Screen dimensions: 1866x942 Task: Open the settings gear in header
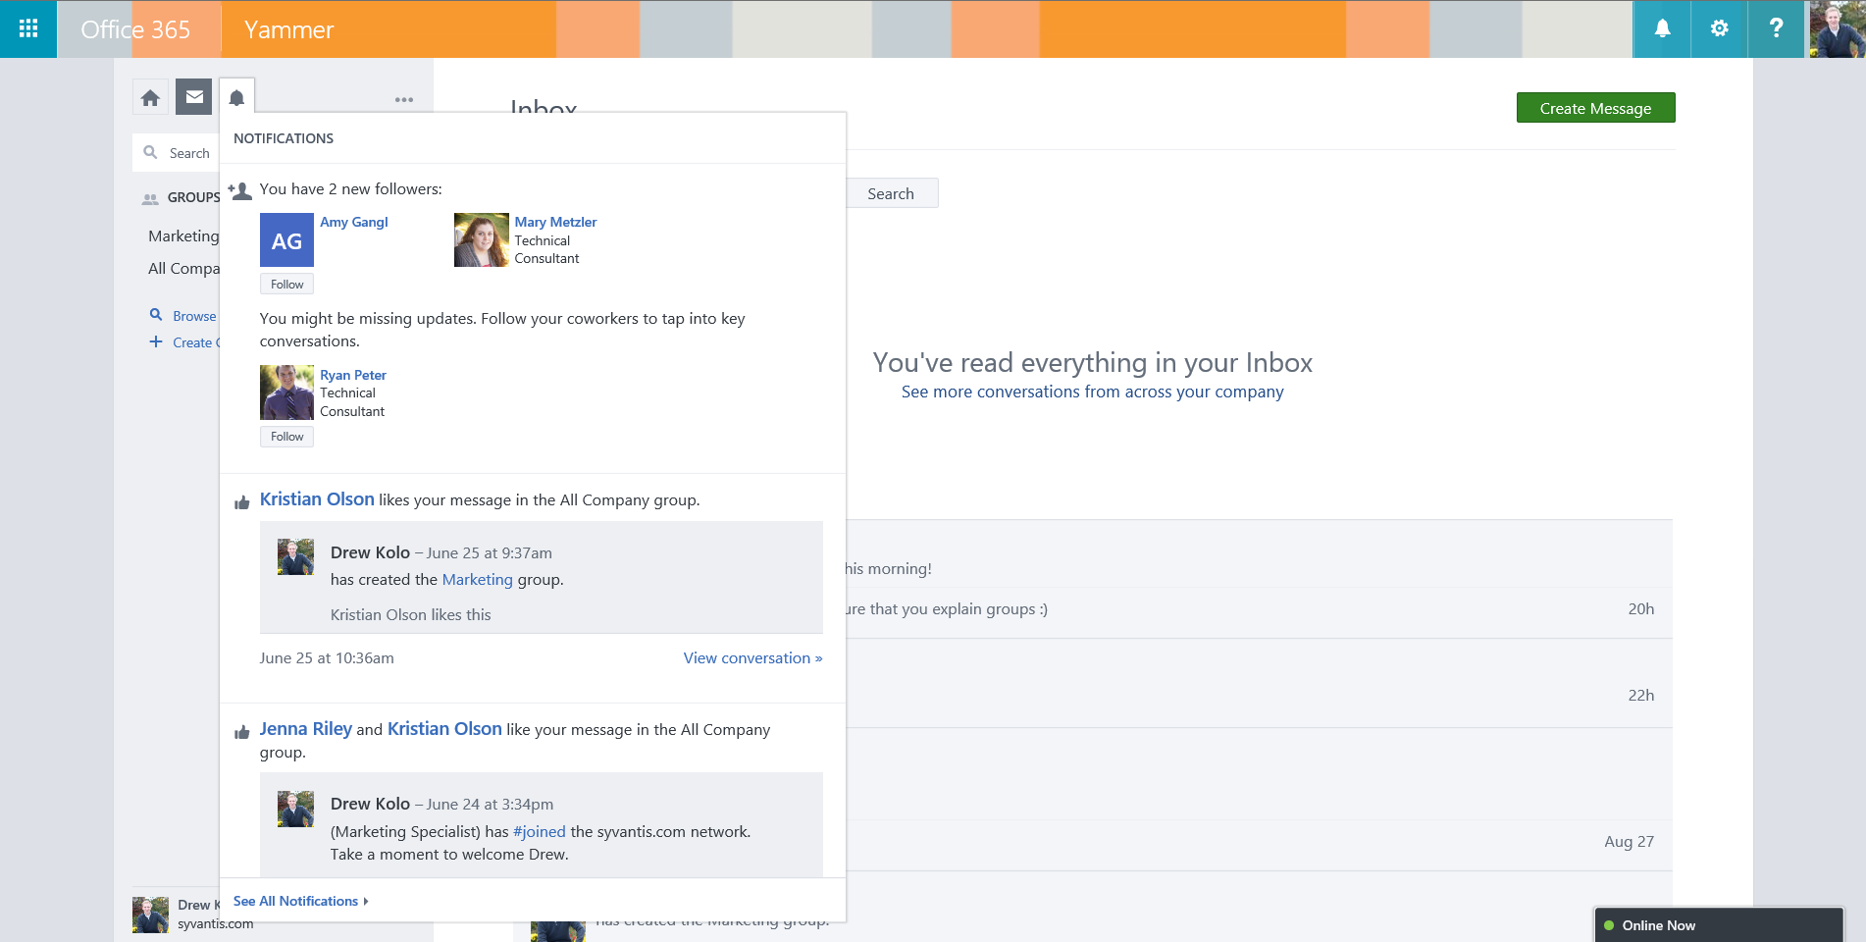pyautogui.click(x=1719, y=28)
